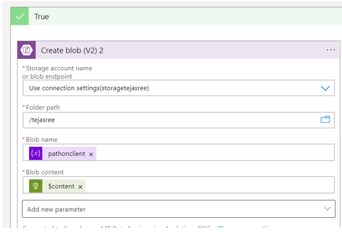The image size is (342, 238).
Task: Select the pathonclient variable token
Action: 66,154
